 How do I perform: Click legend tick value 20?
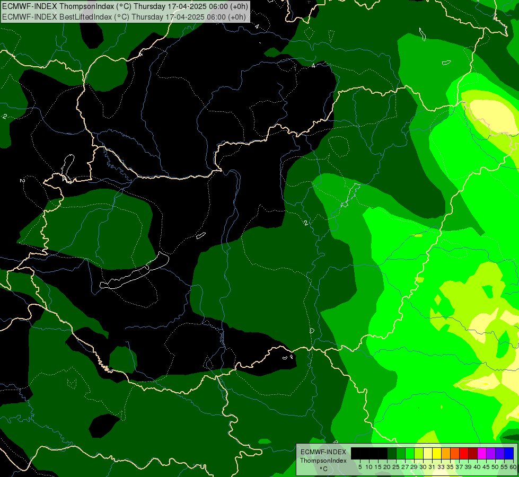[x=388, y=467]
